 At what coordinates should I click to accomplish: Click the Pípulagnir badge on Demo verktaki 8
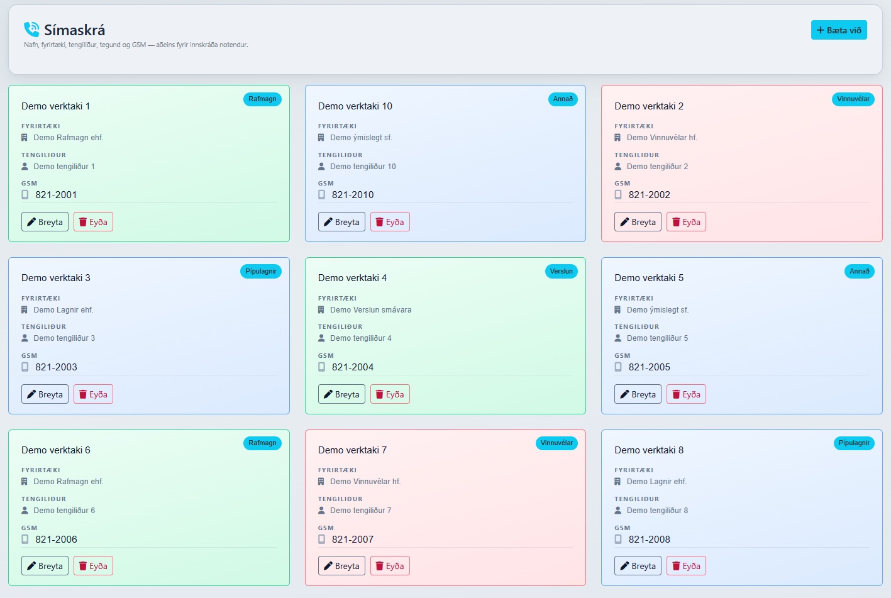coord(853,443)
